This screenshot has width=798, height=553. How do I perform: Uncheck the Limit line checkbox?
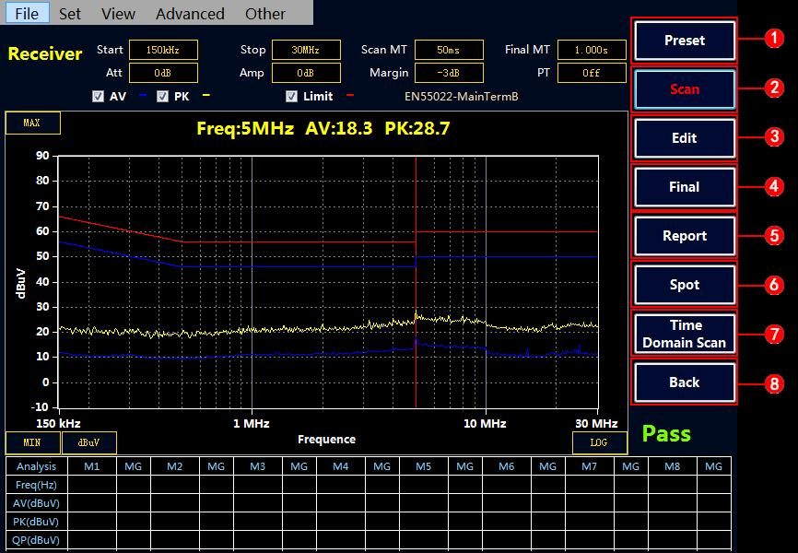point(291,96)
